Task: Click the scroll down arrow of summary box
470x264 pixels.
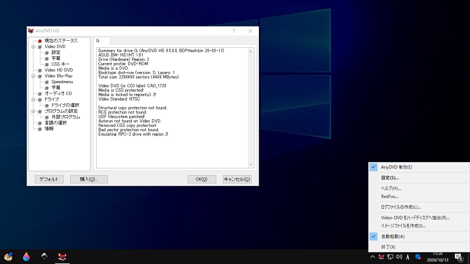Action: pos(251,165)
